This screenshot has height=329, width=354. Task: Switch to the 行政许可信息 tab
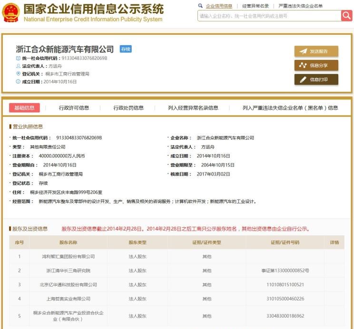74,108
